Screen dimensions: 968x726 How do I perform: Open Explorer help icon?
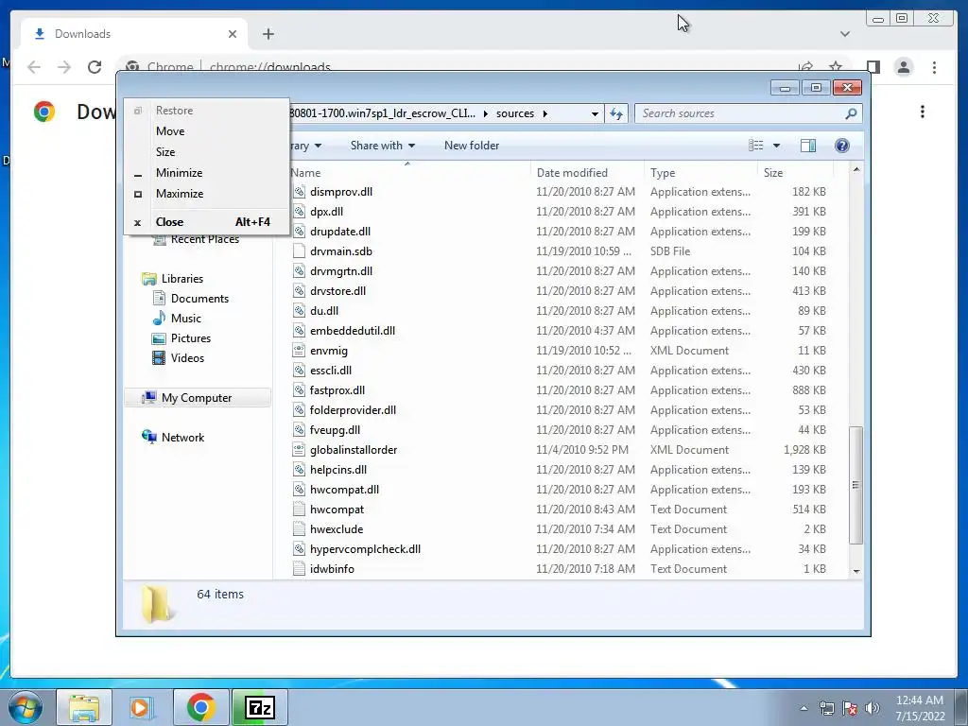[841, 146]
